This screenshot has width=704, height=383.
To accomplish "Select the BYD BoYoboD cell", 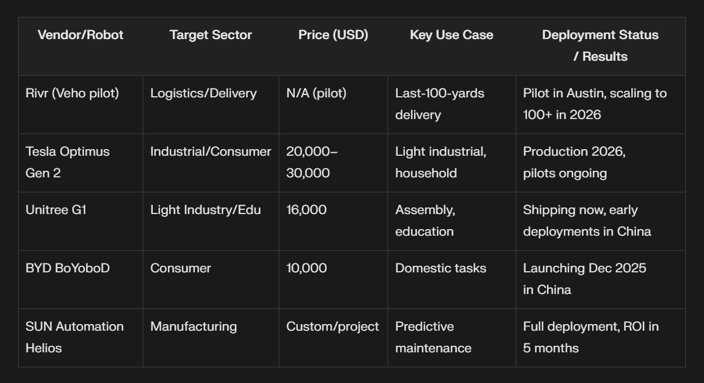I will click(x=67, y=268).
